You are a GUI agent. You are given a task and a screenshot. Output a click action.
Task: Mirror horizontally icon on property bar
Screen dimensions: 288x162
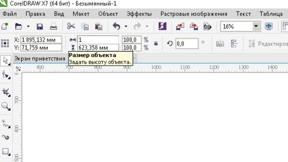pyautogui.click(x=220, y=44)
